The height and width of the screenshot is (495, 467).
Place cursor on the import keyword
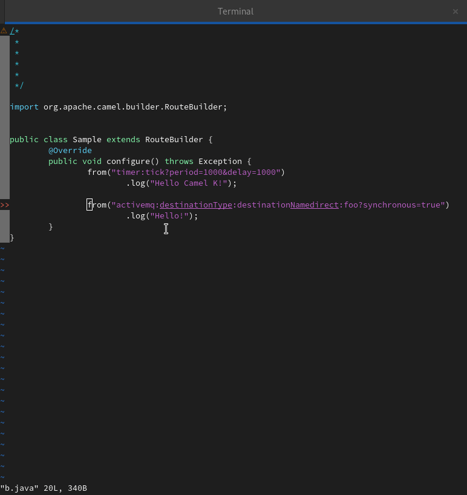point(24,107)
